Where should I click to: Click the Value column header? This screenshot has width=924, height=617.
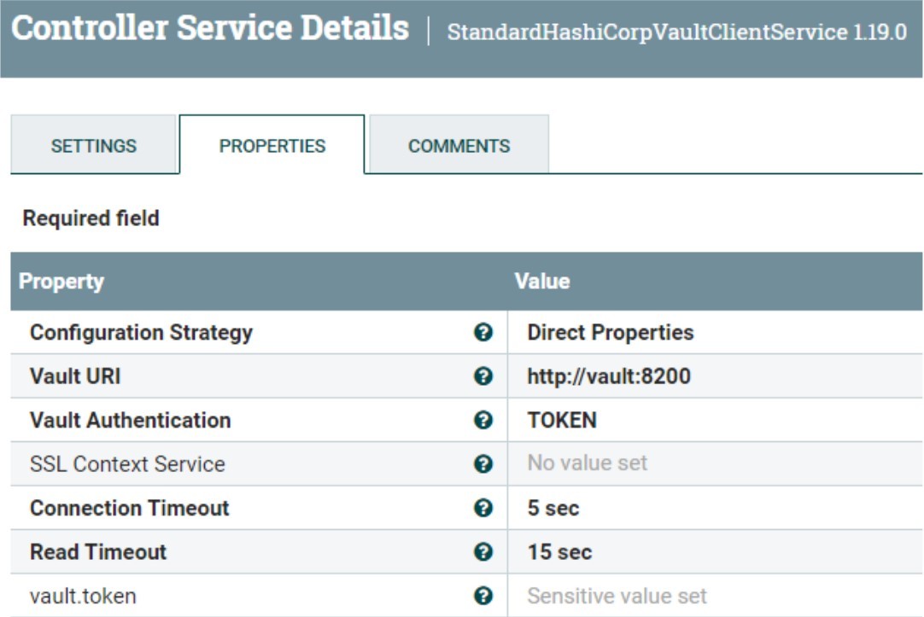(542, 281)
